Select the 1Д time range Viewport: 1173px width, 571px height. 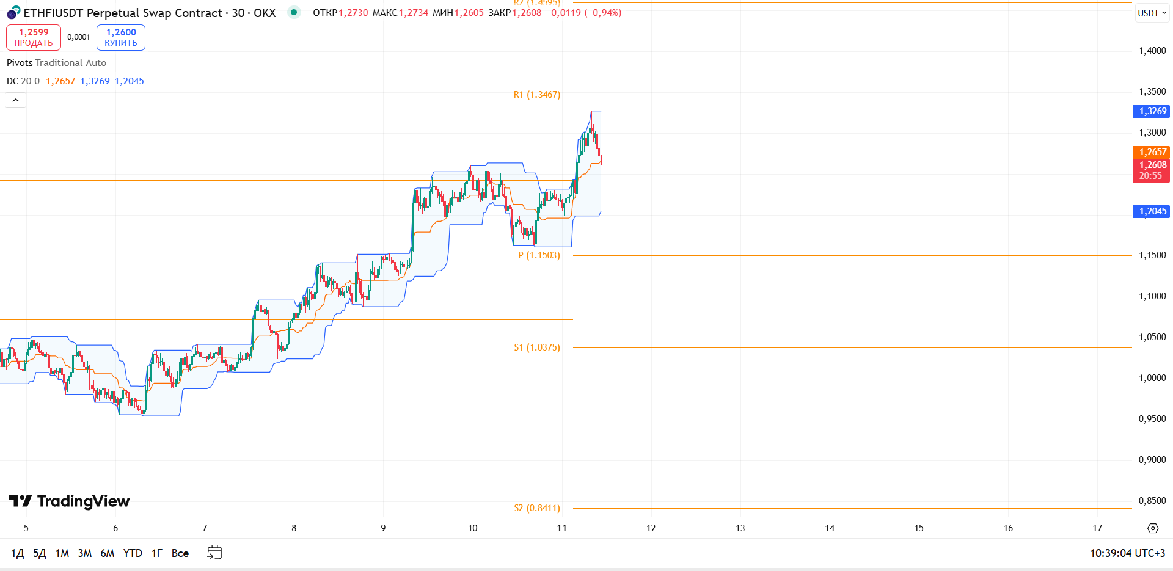point(17,553)
